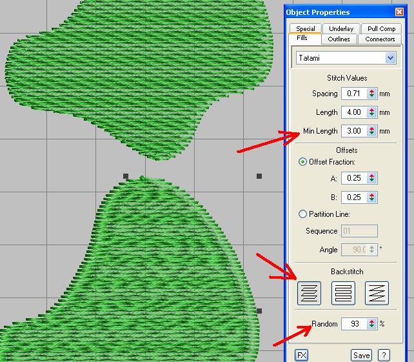414x362 pixels.
Task: Switch to the Underlay tab
Action: point(341,28)
